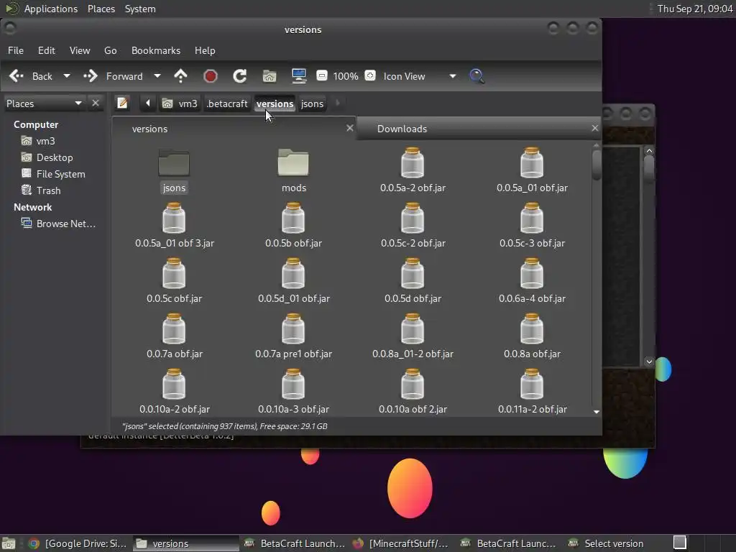Reset zoom by clicking 100%

[346, 76]
